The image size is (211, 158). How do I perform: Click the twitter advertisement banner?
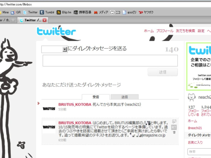click(199, 66)
